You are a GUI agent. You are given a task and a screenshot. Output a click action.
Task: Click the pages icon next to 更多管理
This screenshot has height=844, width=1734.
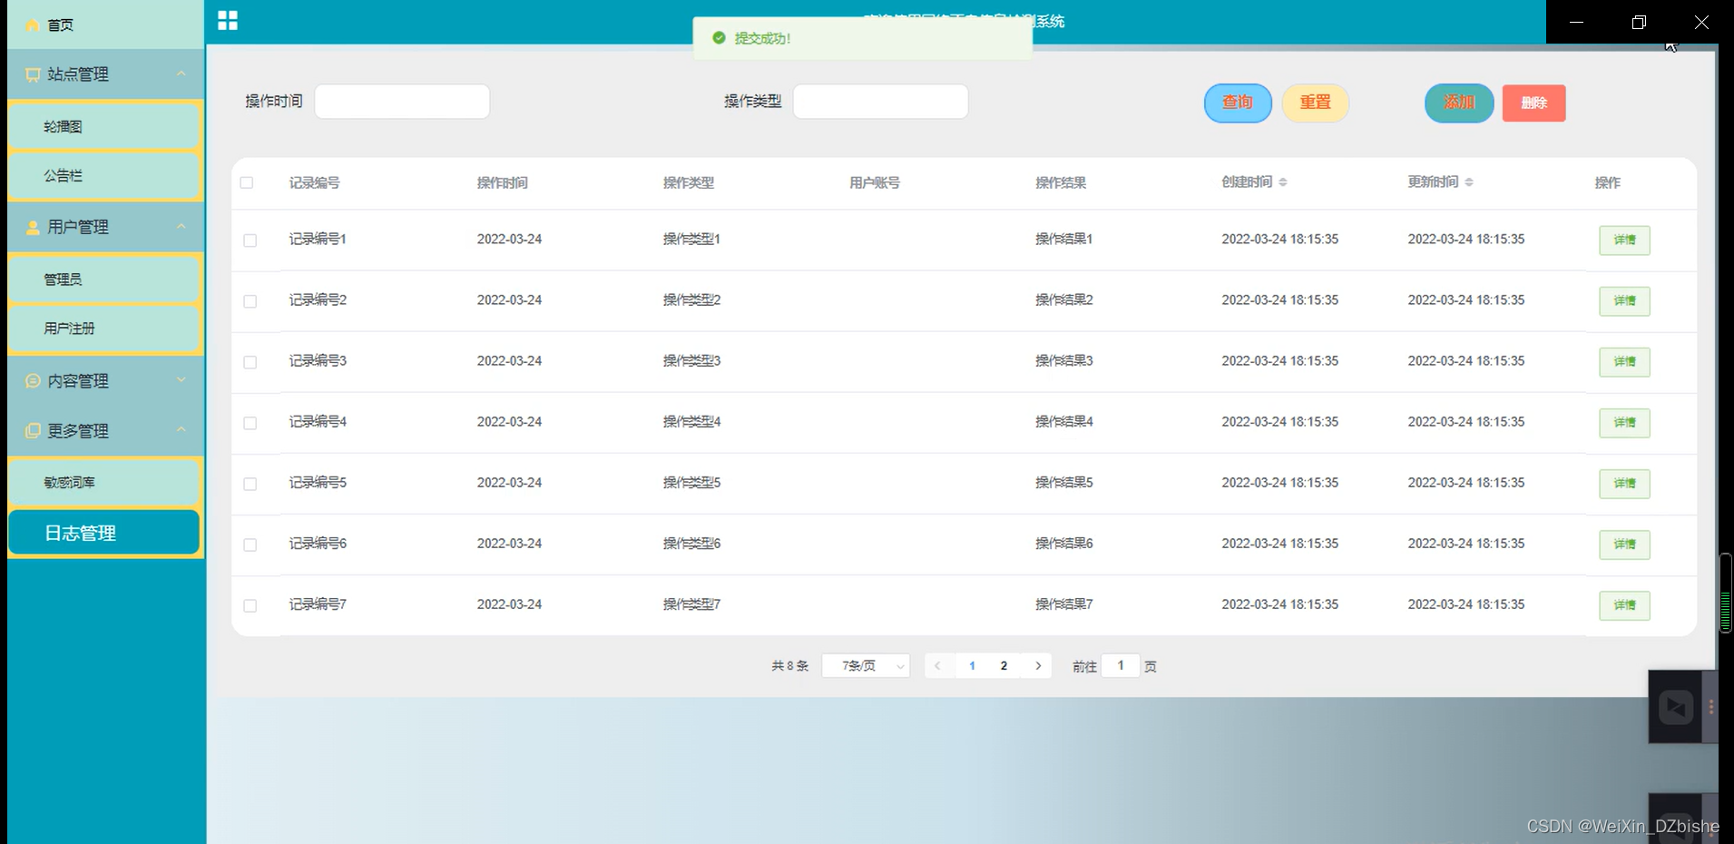point(30,431)
